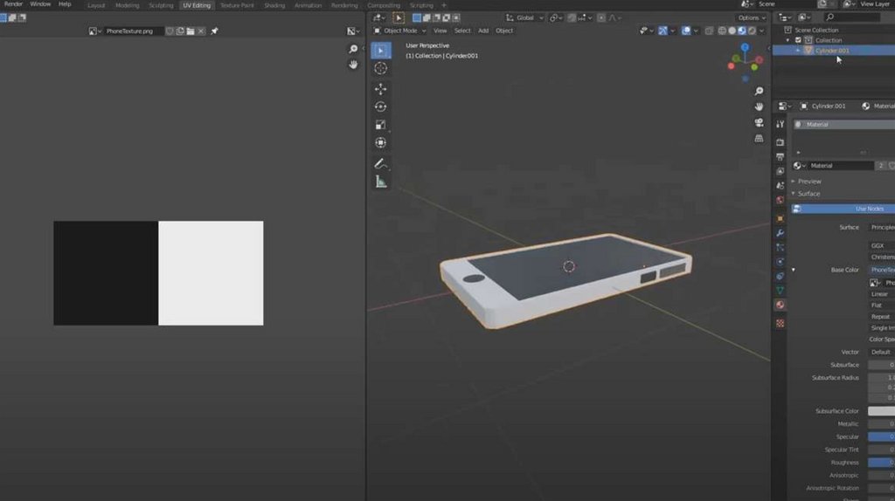
Task: Select the Cursor tool
Action: [x=381, y=68]
